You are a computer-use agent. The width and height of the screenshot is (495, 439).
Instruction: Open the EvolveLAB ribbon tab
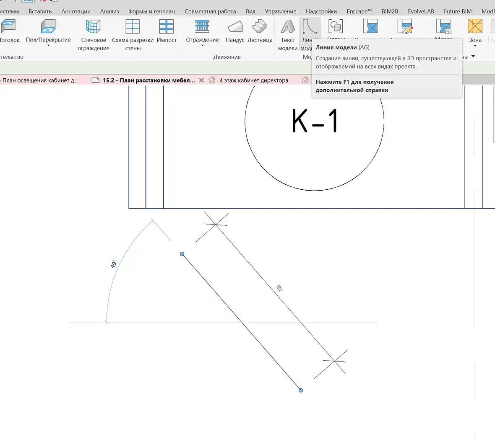tap(421, 11)
